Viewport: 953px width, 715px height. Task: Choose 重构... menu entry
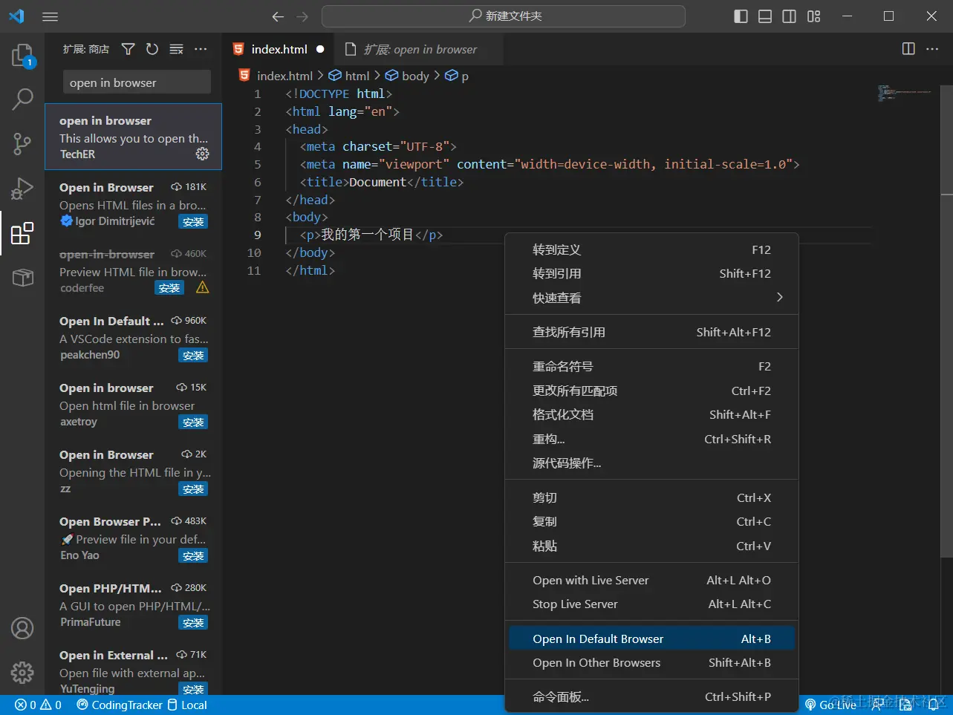(651, 439)
